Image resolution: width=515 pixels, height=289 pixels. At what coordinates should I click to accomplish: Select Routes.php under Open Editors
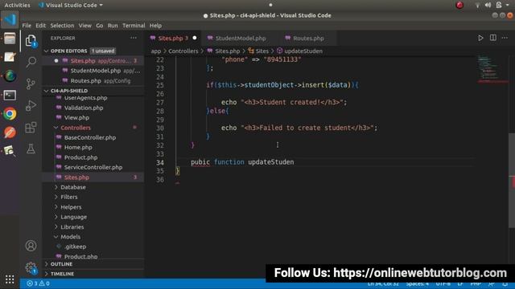click(x=93, y=80)
